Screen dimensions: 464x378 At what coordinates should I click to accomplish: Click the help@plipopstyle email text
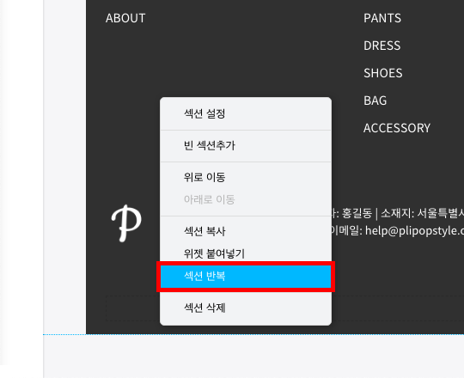coord(414,231)
